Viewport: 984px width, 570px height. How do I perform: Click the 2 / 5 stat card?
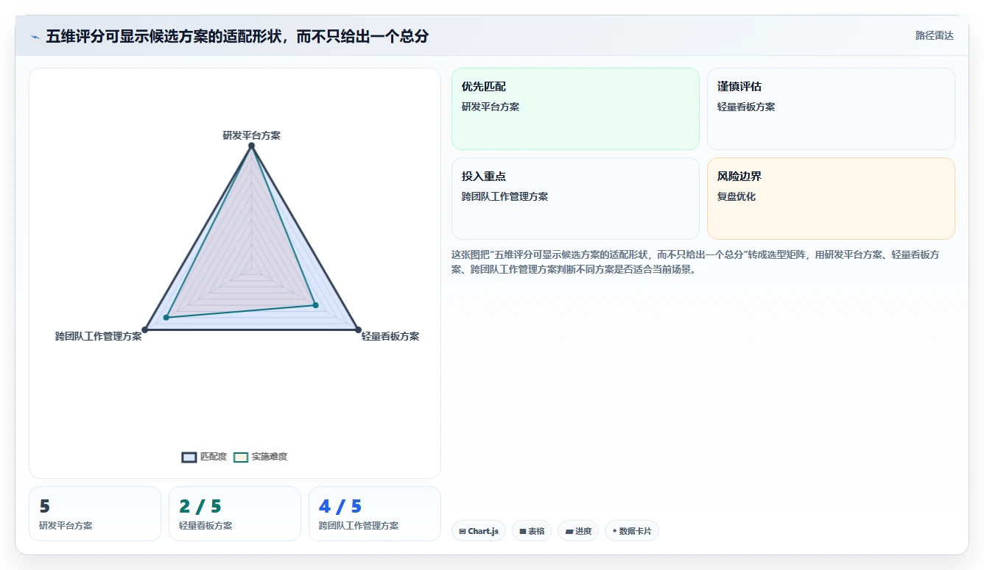pyautogui.click(x=235, y=513)
